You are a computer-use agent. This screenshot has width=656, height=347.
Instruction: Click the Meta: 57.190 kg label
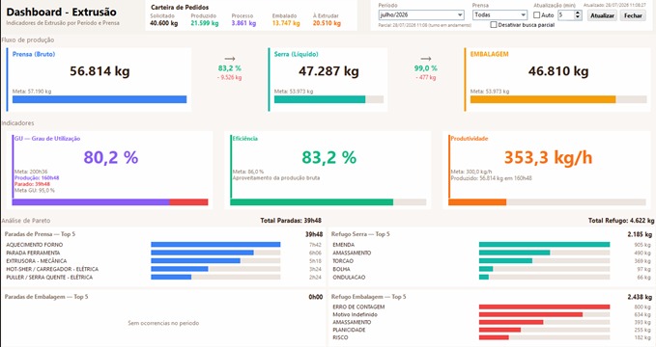tap(32, 91)
